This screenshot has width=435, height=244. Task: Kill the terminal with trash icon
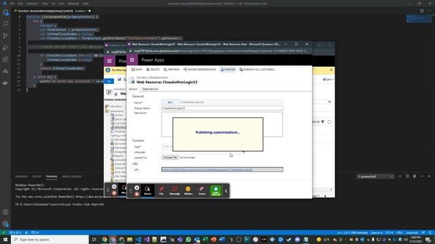tap(415, 176)
